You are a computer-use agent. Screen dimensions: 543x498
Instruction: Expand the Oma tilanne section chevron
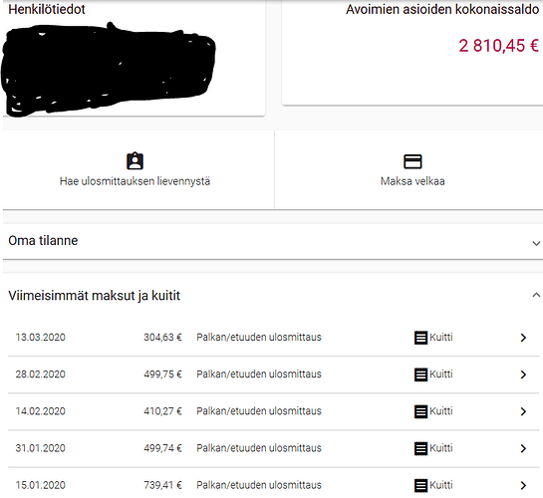click(x=536, y=243)
